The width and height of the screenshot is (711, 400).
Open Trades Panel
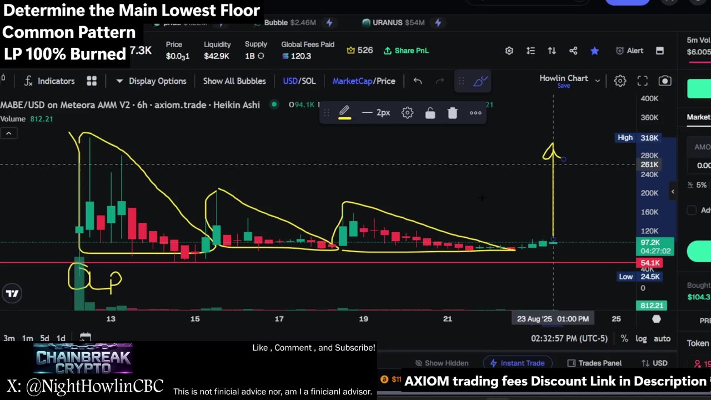tap(594, 363)
